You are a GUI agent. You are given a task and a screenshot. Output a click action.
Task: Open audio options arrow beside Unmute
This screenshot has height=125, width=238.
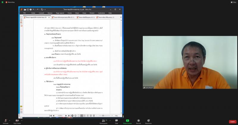(10, 121)
